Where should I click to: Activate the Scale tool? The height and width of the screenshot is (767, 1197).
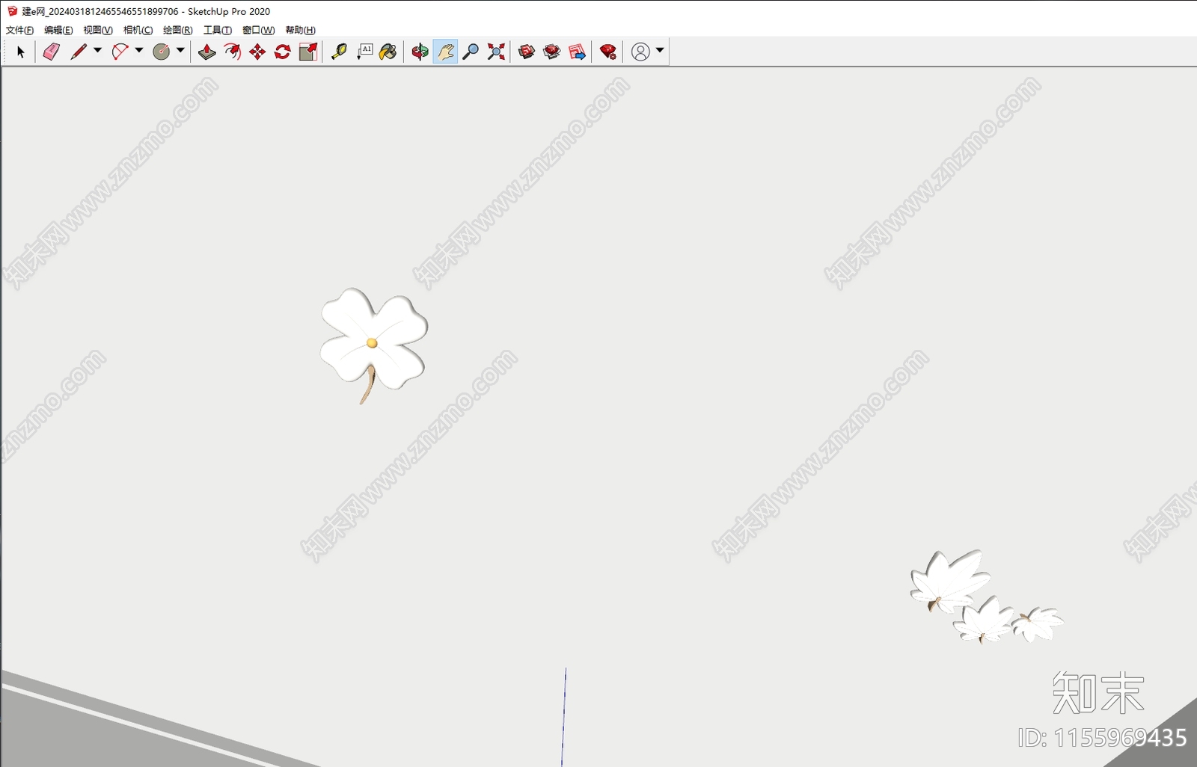tap(308, 52)
